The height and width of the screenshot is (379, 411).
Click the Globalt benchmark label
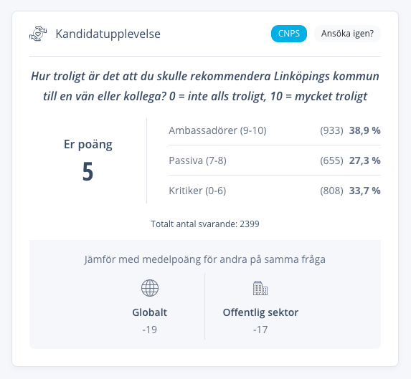[x=150, y=312]
